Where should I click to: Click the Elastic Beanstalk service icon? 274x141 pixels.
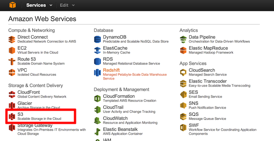(x=97, y=132)
